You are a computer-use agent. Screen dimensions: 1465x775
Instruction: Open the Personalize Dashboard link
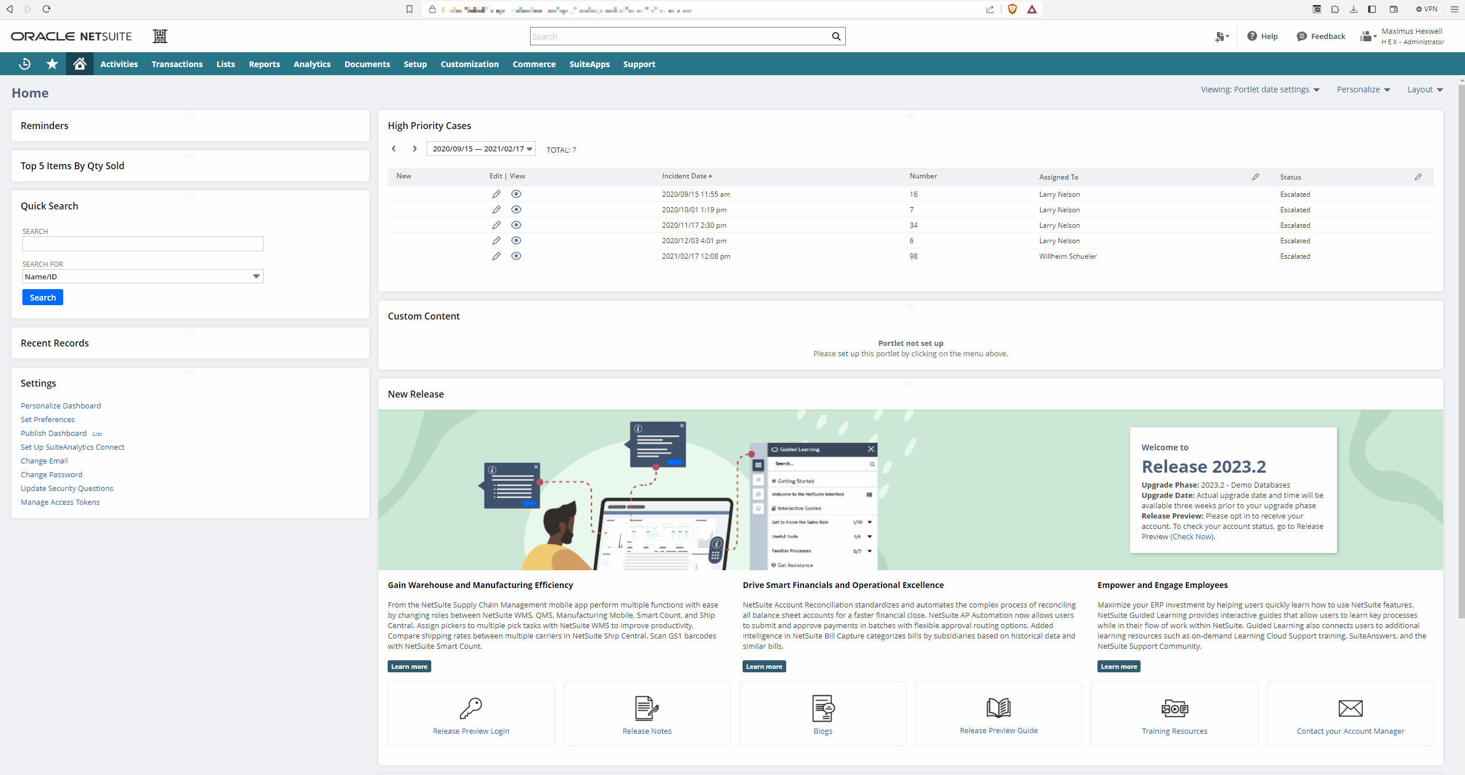point(61,406)
